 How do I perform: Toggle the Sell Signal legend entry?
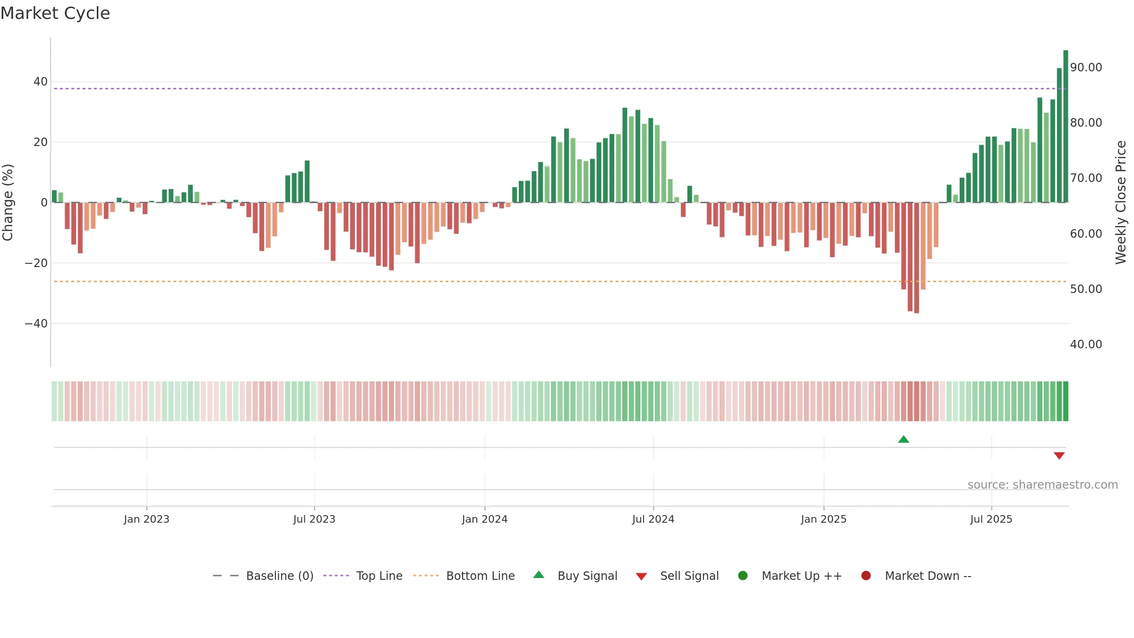click(x=677, y=576)
